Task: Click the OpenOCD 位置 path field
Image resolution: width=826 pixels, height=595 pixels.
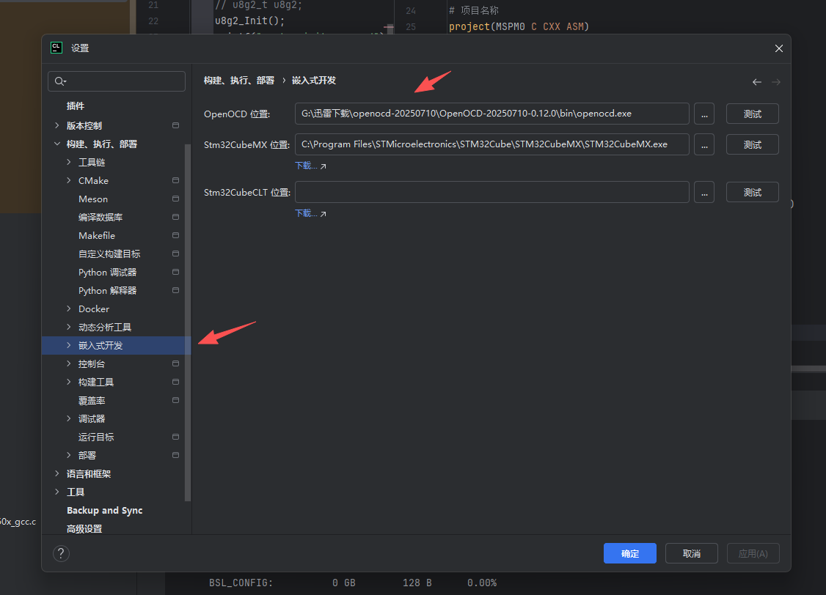Action: [492, 114]
